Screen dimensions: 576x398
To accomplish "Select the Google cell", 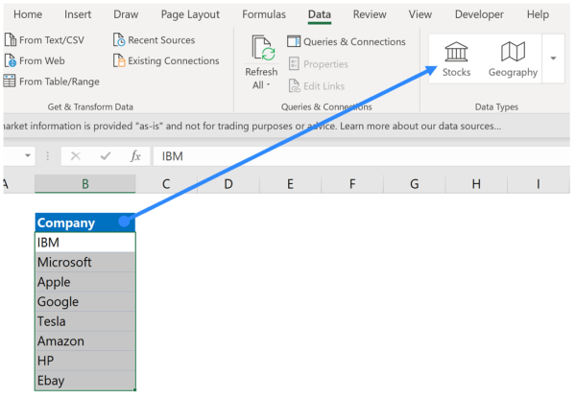I will coord(85,301).
